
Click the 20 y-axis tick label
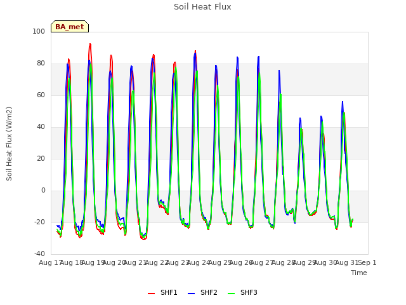pos(41,158)
